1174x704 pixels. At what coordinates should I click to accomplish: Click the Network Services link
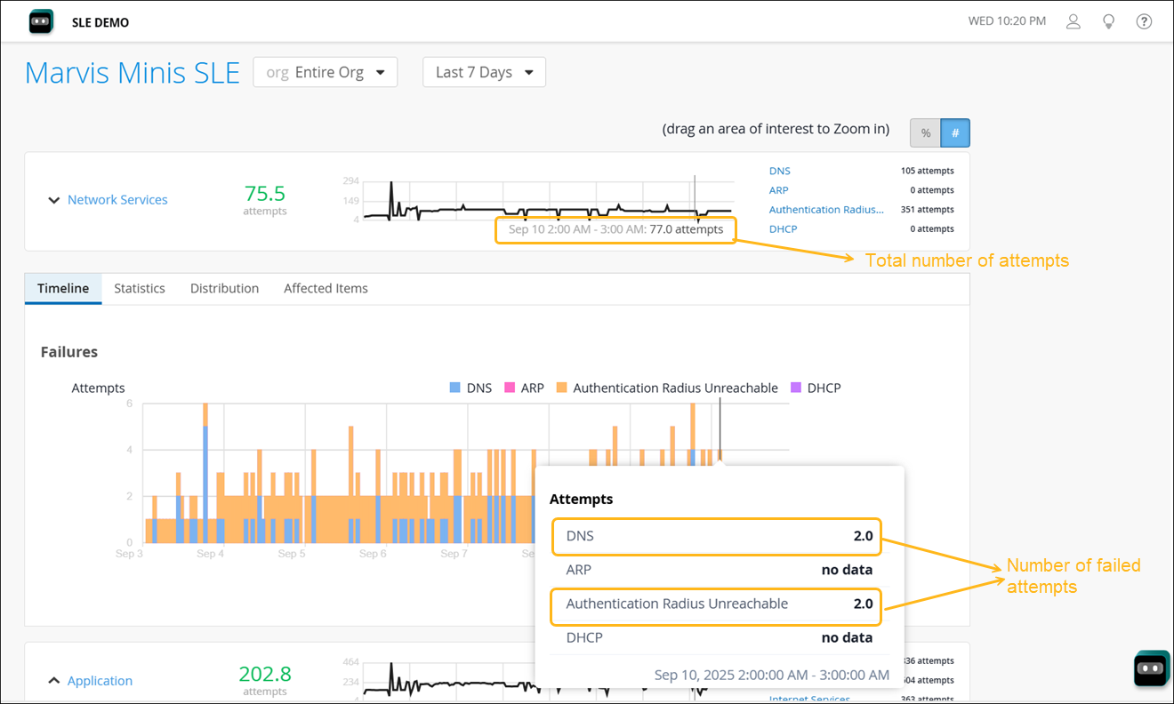(x=117, y=200)
